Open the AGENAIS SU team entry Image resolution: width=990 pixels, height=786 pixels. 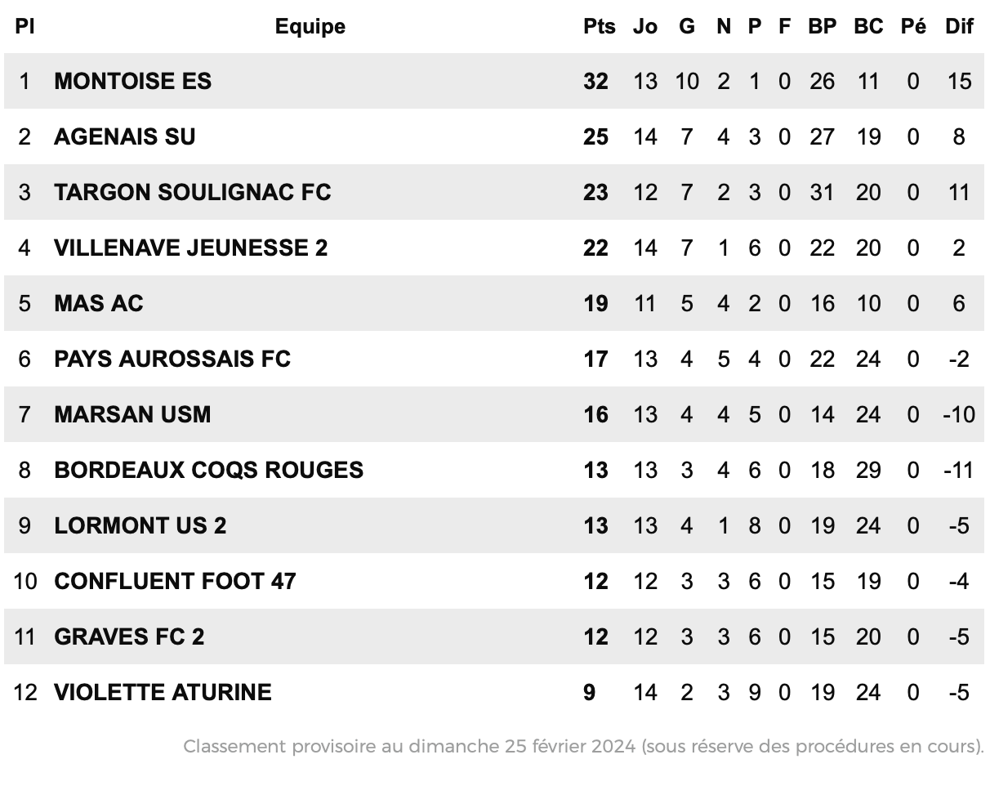[x=124, y=136]
